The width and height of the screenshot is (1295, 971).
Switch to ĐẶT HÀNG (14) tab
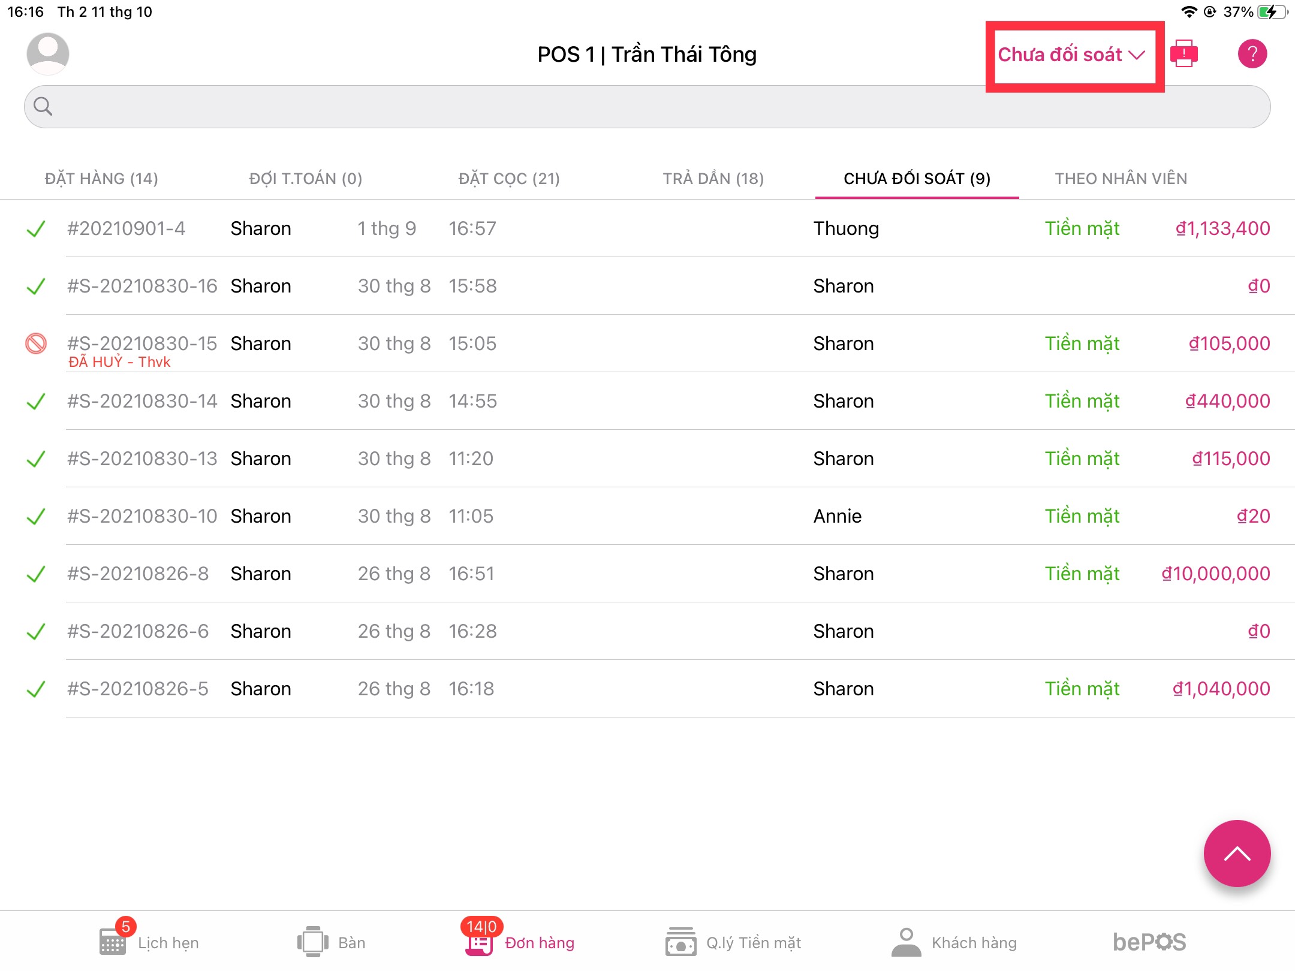coord(101,179)
